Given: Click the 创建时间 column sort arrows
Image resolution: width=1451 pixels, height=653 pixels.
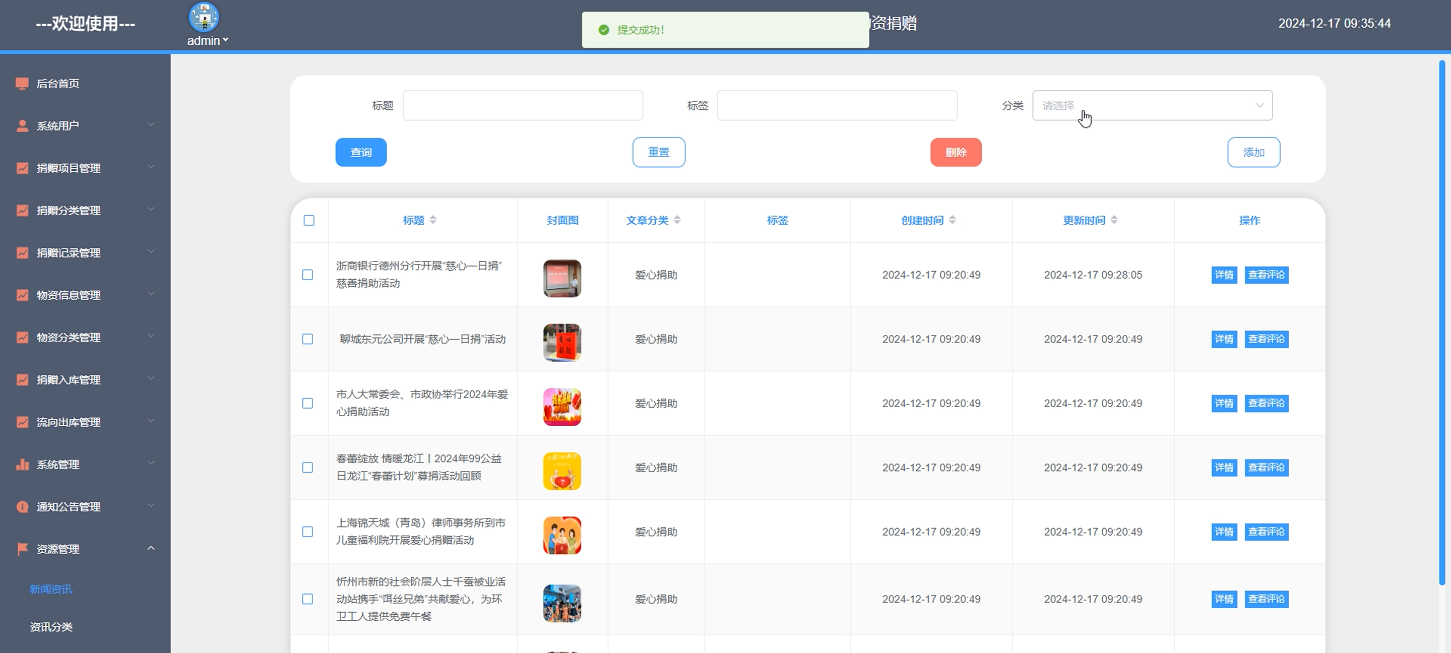Looking at the screenshot, I should 953,220.
